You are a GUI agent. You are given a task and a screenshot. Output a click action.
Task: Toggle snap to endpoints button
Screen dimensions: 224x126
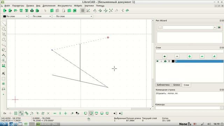tap(21, 113)
